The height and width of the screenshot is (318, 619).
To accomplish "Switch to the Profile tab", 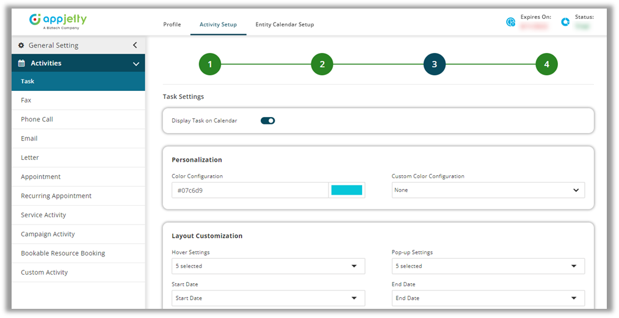I will (x=172, y=24).
